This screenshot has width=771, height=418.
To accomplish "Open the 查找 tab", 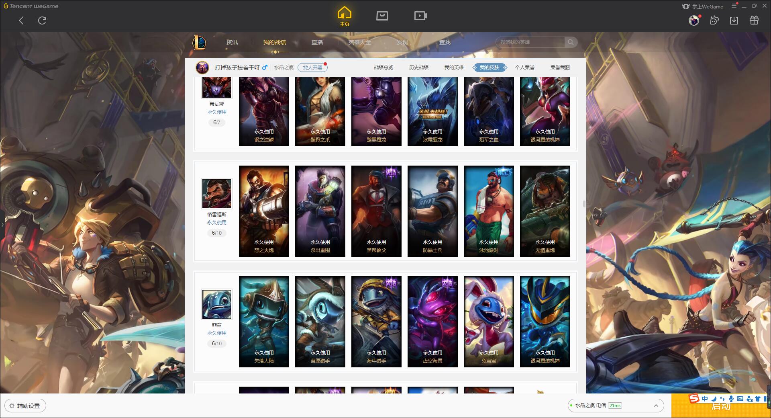I will [445, 42].
